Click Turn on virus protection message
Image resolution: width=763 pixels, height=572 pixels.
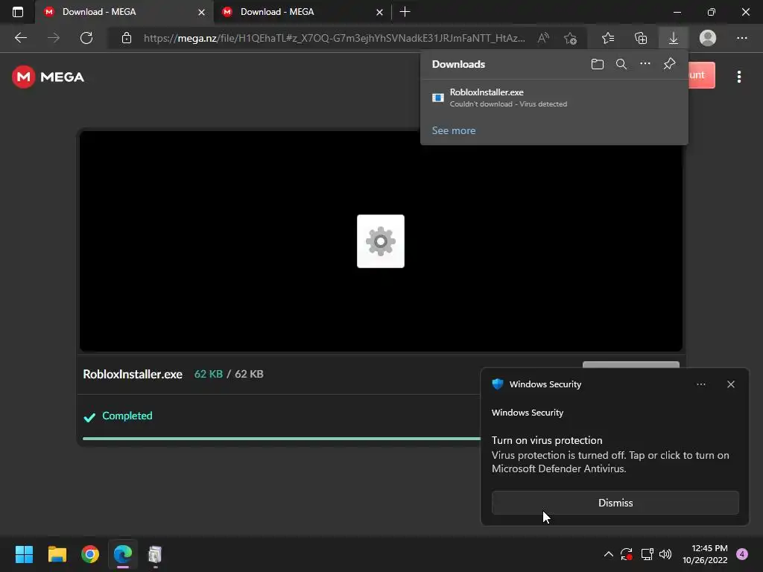(547, 440)
